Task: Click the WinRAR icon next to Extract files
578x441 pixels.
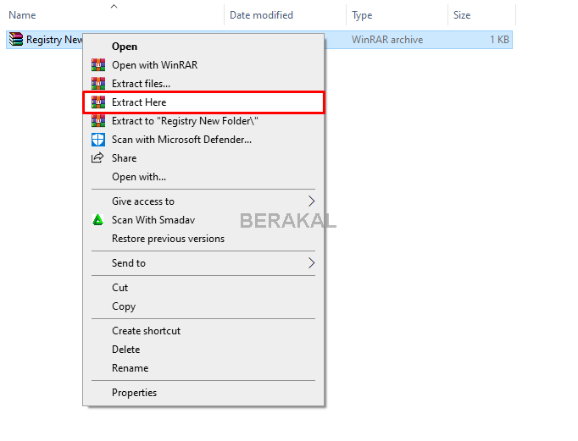Action: tap(97, 84)
